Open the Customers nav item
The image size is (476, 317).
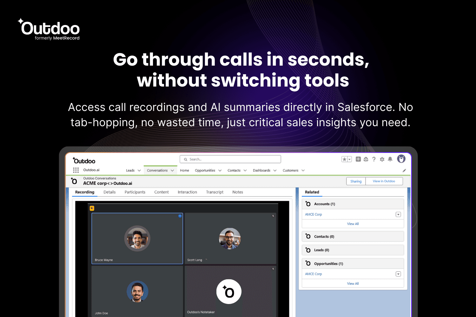click(290, 171)
